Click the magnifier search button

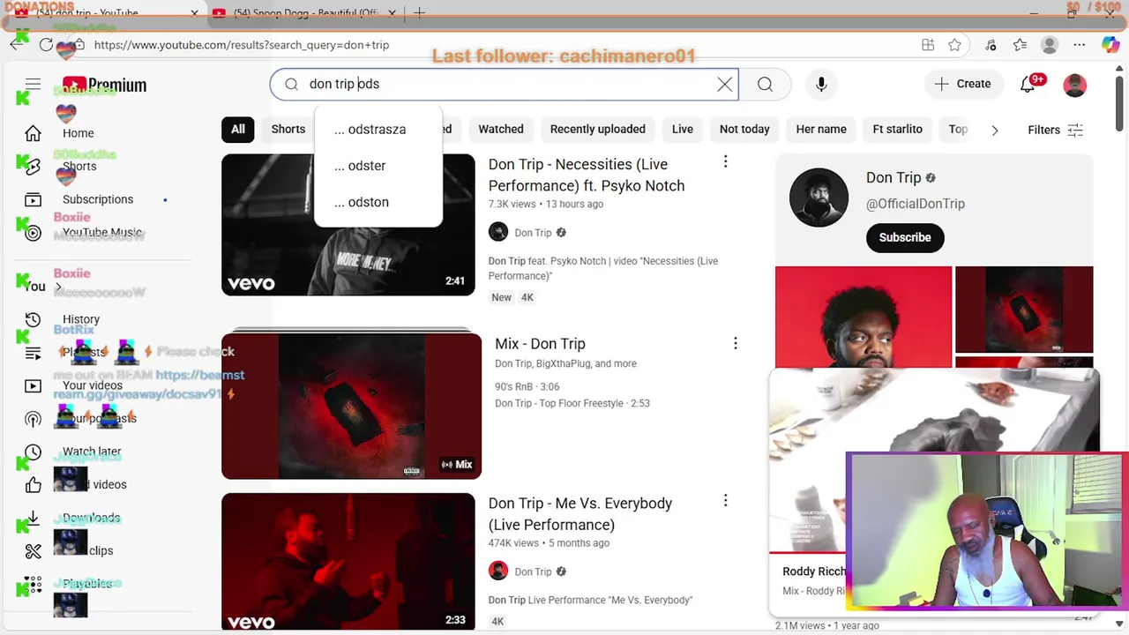point(765,84)
